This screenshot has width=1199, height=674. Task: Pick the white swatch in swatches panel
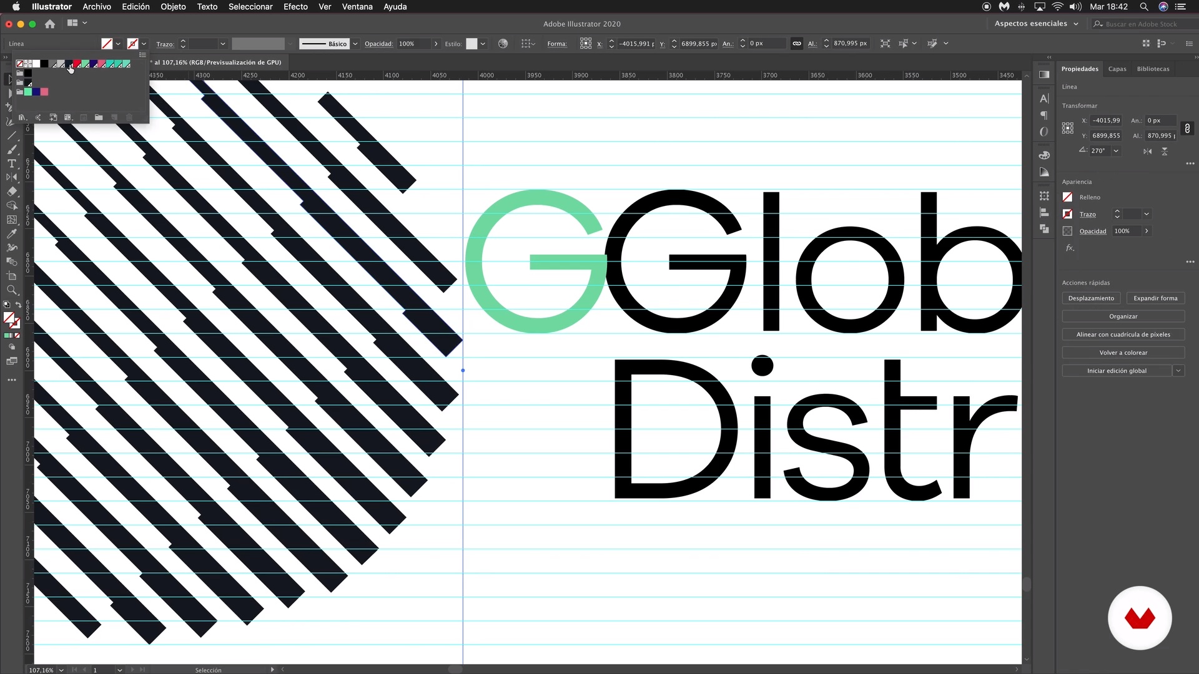click(x=36, y=64)
